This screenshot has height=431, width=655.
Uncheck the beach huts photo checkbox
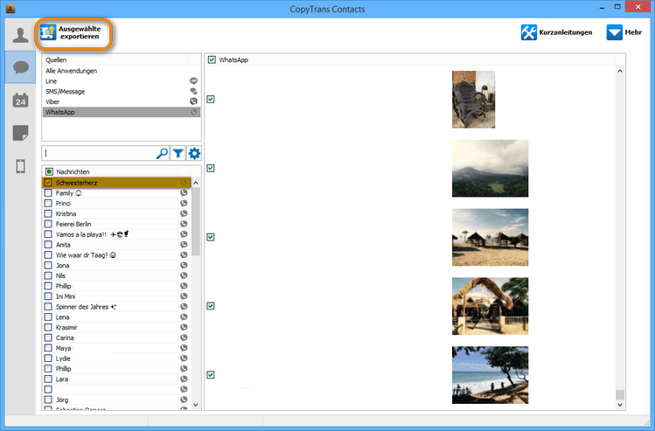[x=211, y=237]
